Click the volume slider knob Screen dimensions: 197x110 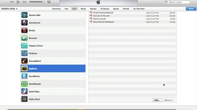tap(43, 2)
